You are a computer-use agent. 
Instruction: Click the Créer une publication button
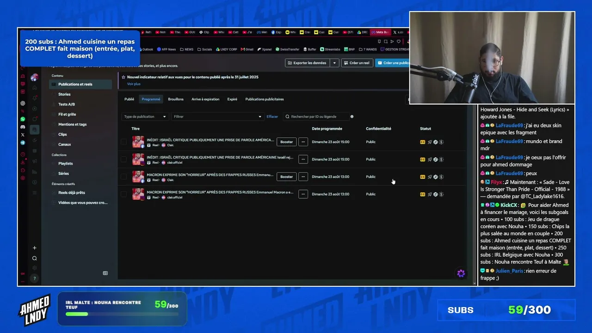[392, 63]
